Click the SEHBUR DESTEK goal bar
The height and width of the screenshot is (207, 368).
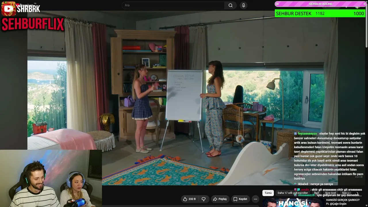tap(320, 14)
